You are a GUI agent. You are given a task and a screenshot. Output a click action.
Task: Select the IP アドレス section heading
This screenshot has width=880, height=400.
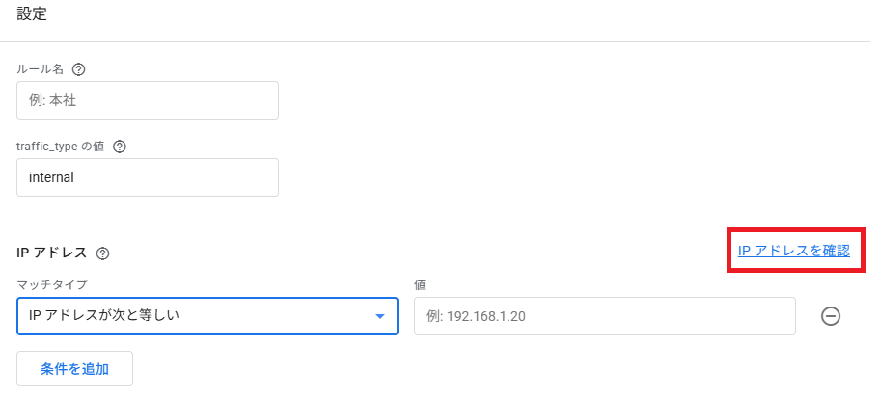point(52,253)
